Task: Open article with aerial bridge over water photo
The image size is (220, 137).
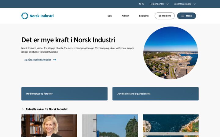Action: click(170, 126)
